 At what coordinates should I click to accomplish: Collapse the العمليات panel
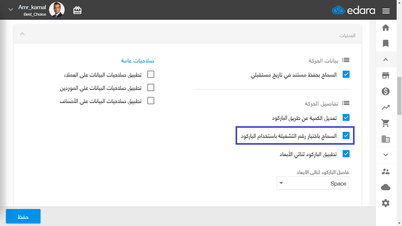tap(22, 34)
